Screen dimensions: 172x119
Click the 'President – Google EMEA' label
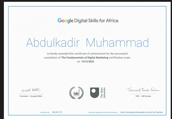coord(31,96)
